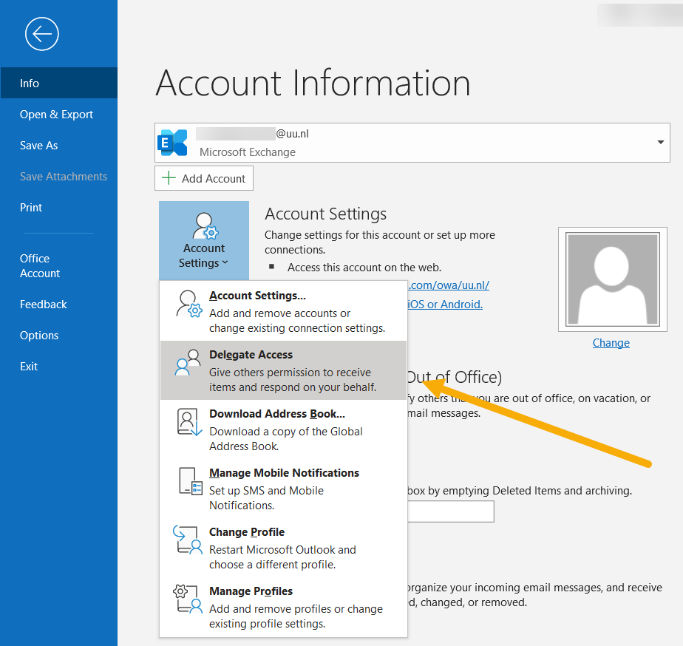Click the Manage Mobile Notifications phone icon

pos(191,481)
